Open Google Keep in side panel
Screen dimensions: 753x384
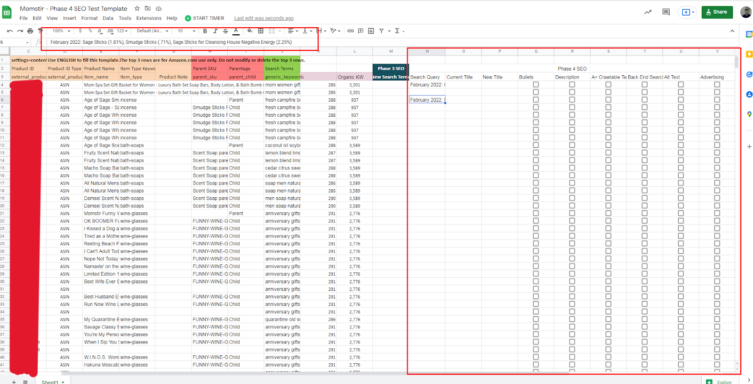749,54
